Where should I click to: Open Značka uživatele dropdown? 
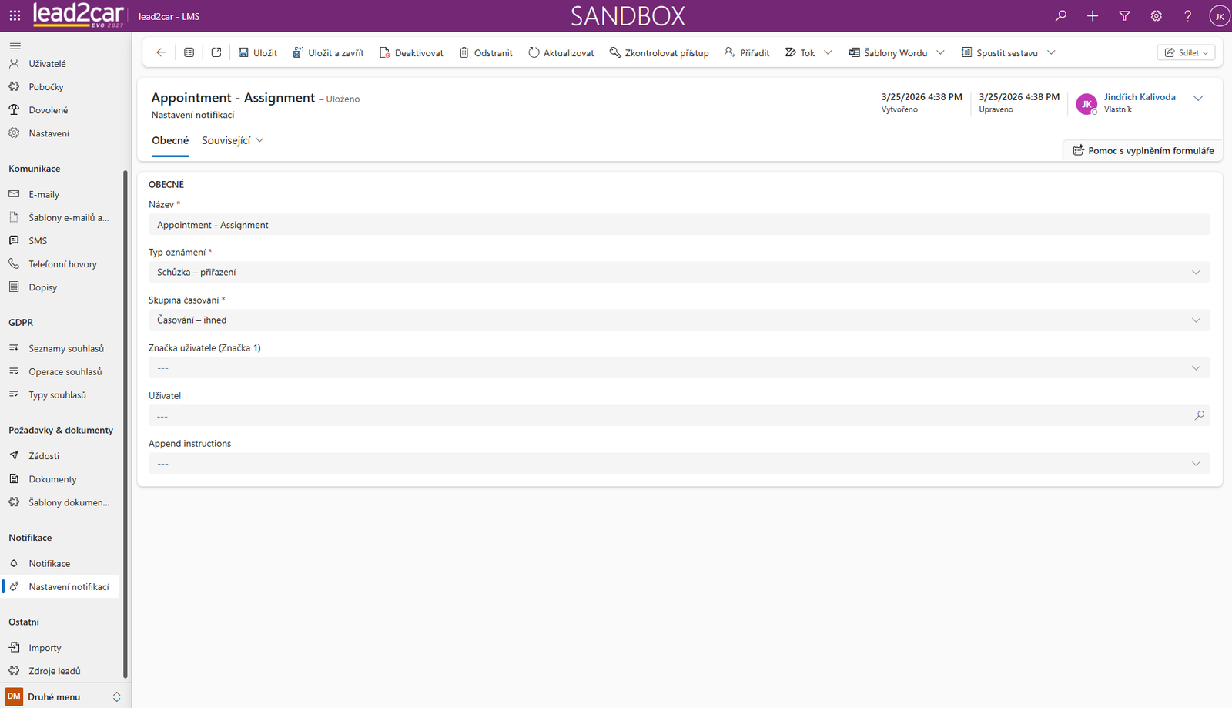[x=679, y=367]
